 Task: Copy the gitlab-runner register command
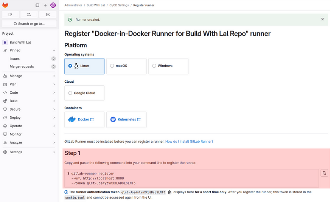pos(324,173)
